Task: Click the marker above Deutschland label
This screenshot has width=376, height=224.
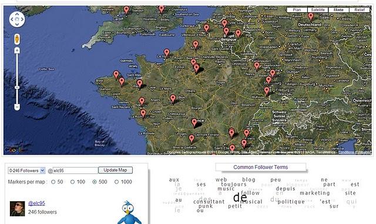Action: coord(311,16)
